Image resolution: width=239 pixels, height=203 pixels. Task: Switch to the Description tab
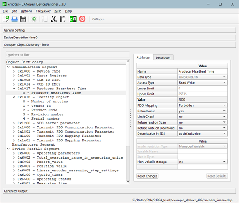pos(163,58)
